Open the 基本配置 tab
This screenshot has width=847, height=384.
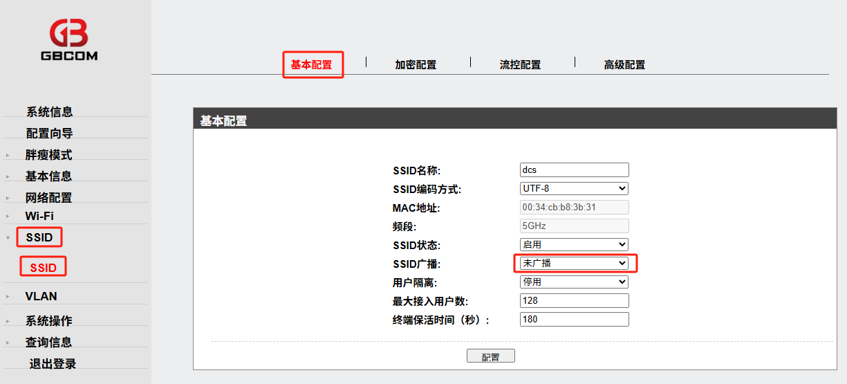(x=311, y=64)
